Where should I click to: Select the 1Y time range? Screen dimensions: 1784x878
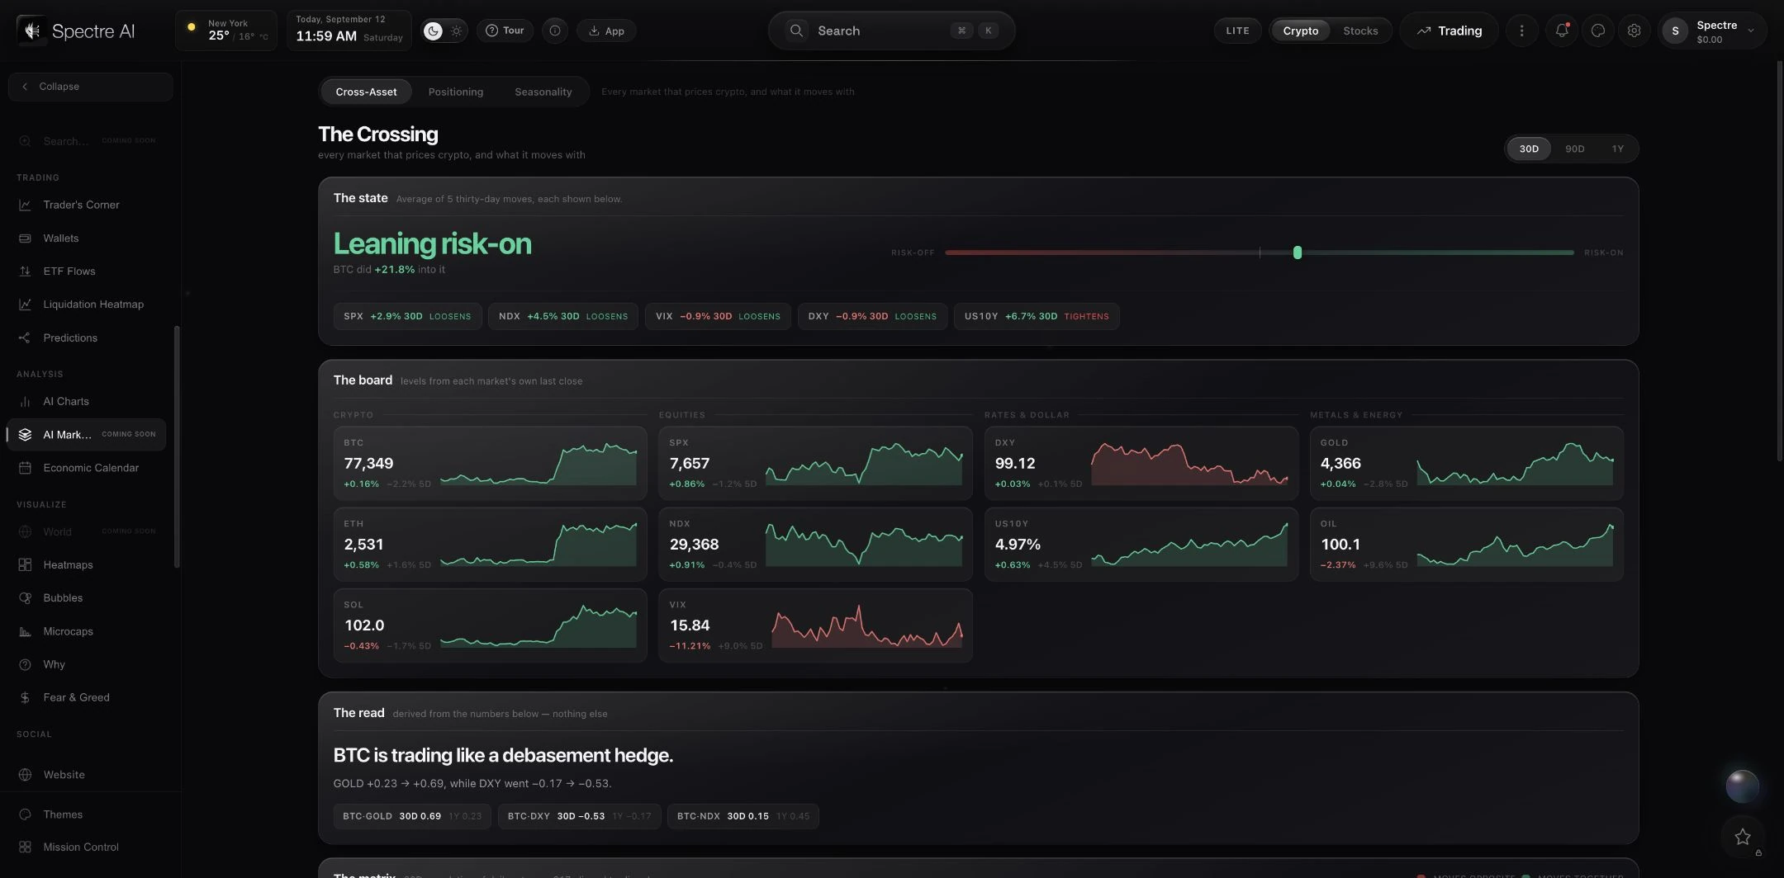click(x=1617, y=149)
